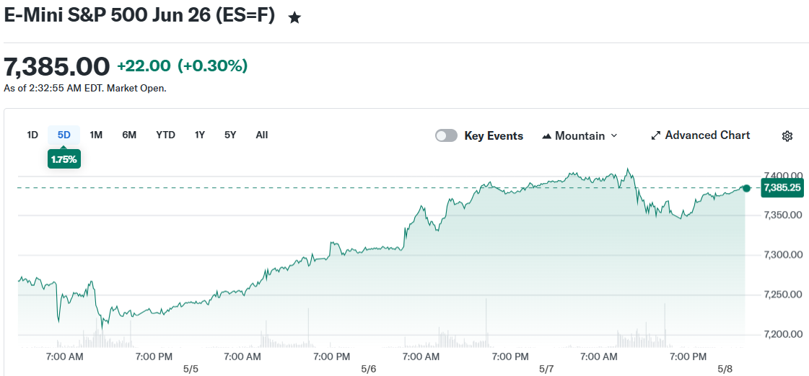The width and height of the screenshot is (809, 376).
Task: Click the E-Mini S&P 500 title
Action: tap(139, 15)
